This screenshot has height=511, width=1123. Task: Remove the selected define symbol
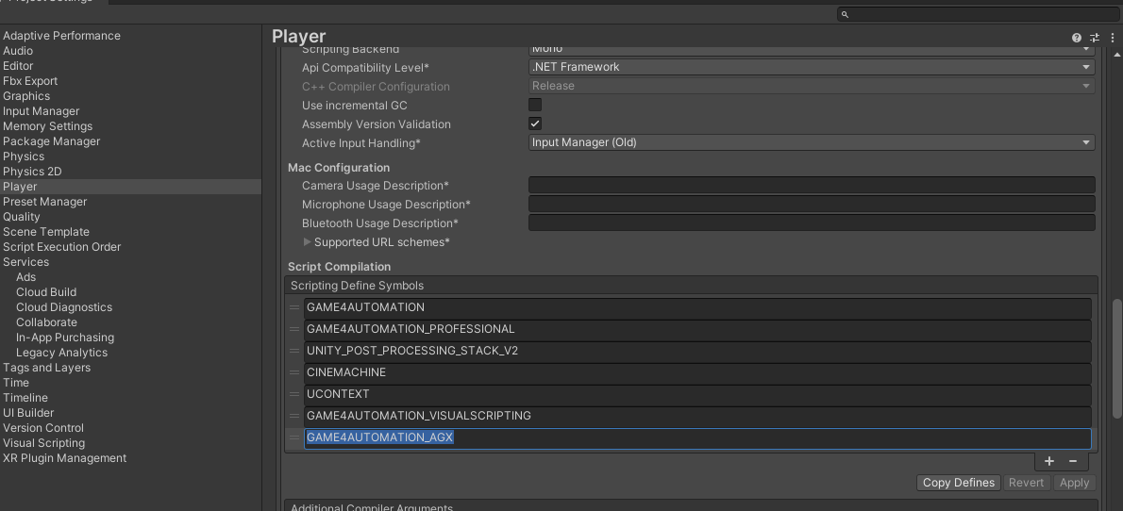pyautogui.click(x=1073, y=461)
